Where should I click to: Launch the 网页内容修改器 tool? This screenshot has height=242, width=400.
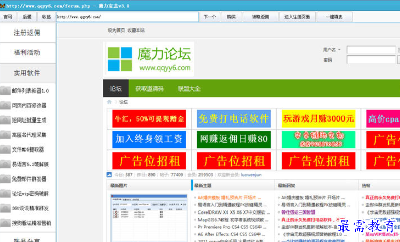click(28, 106)
